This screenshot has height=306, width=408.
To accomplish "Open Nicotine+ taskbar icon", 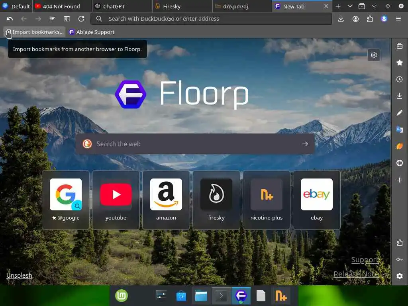I will click(x=281, y=296).
